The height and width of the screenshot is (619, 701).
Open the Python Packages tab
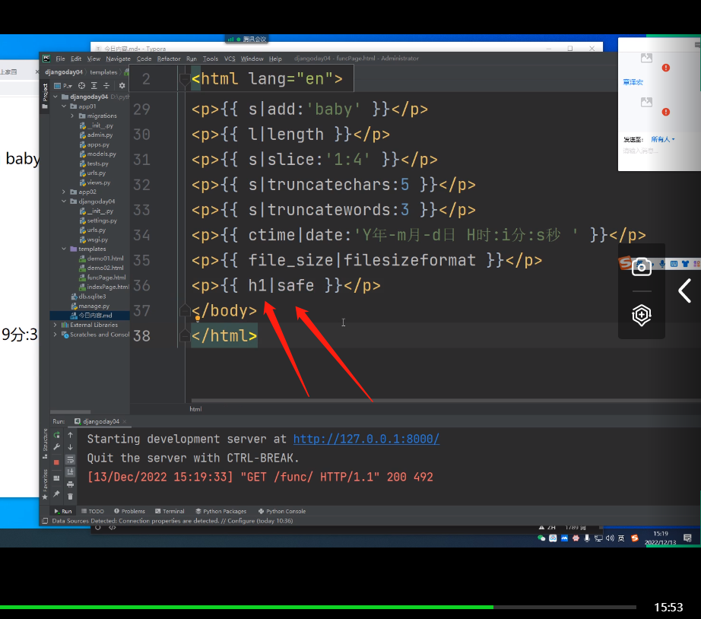(x=220, y=511)
